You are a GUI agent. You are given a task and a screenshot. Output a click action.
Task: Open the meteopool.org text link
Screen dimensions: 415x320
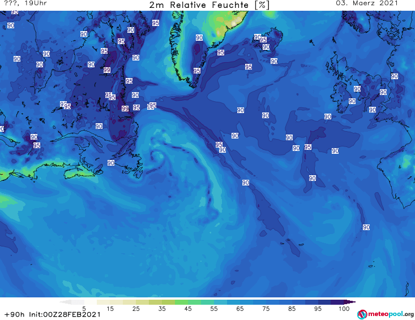click(x=391, y=314)
